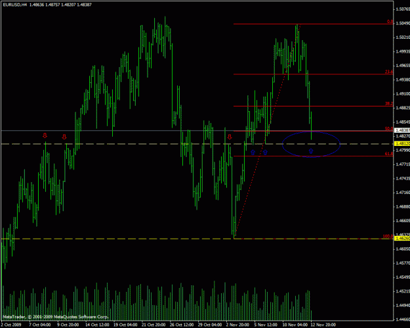Click the white current price tag 1.48387
The image size is (410, 328).
click(402, 130)
